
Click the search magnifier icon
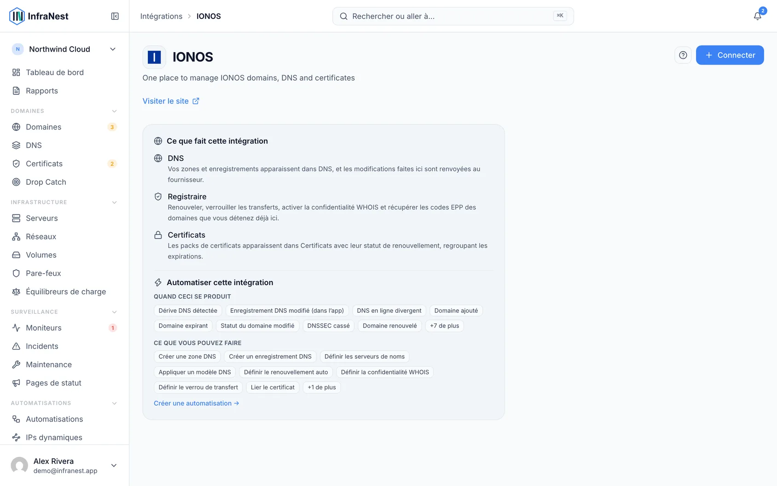(343, 16)
